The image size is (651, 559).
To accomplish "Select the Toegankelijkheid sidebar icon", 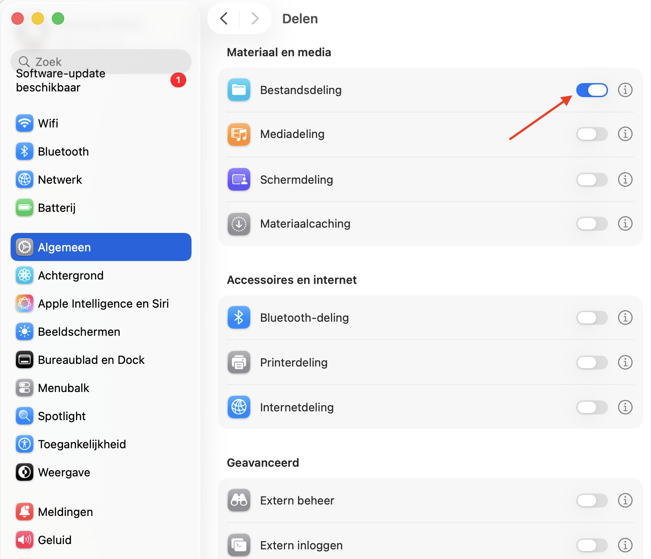I will [24, 444].
